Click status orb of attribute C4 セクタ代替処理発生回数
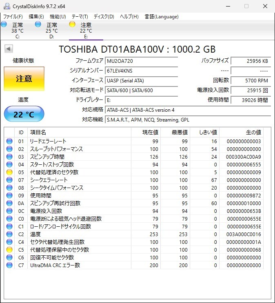275x303 pixels. click(x=9, y=242)
